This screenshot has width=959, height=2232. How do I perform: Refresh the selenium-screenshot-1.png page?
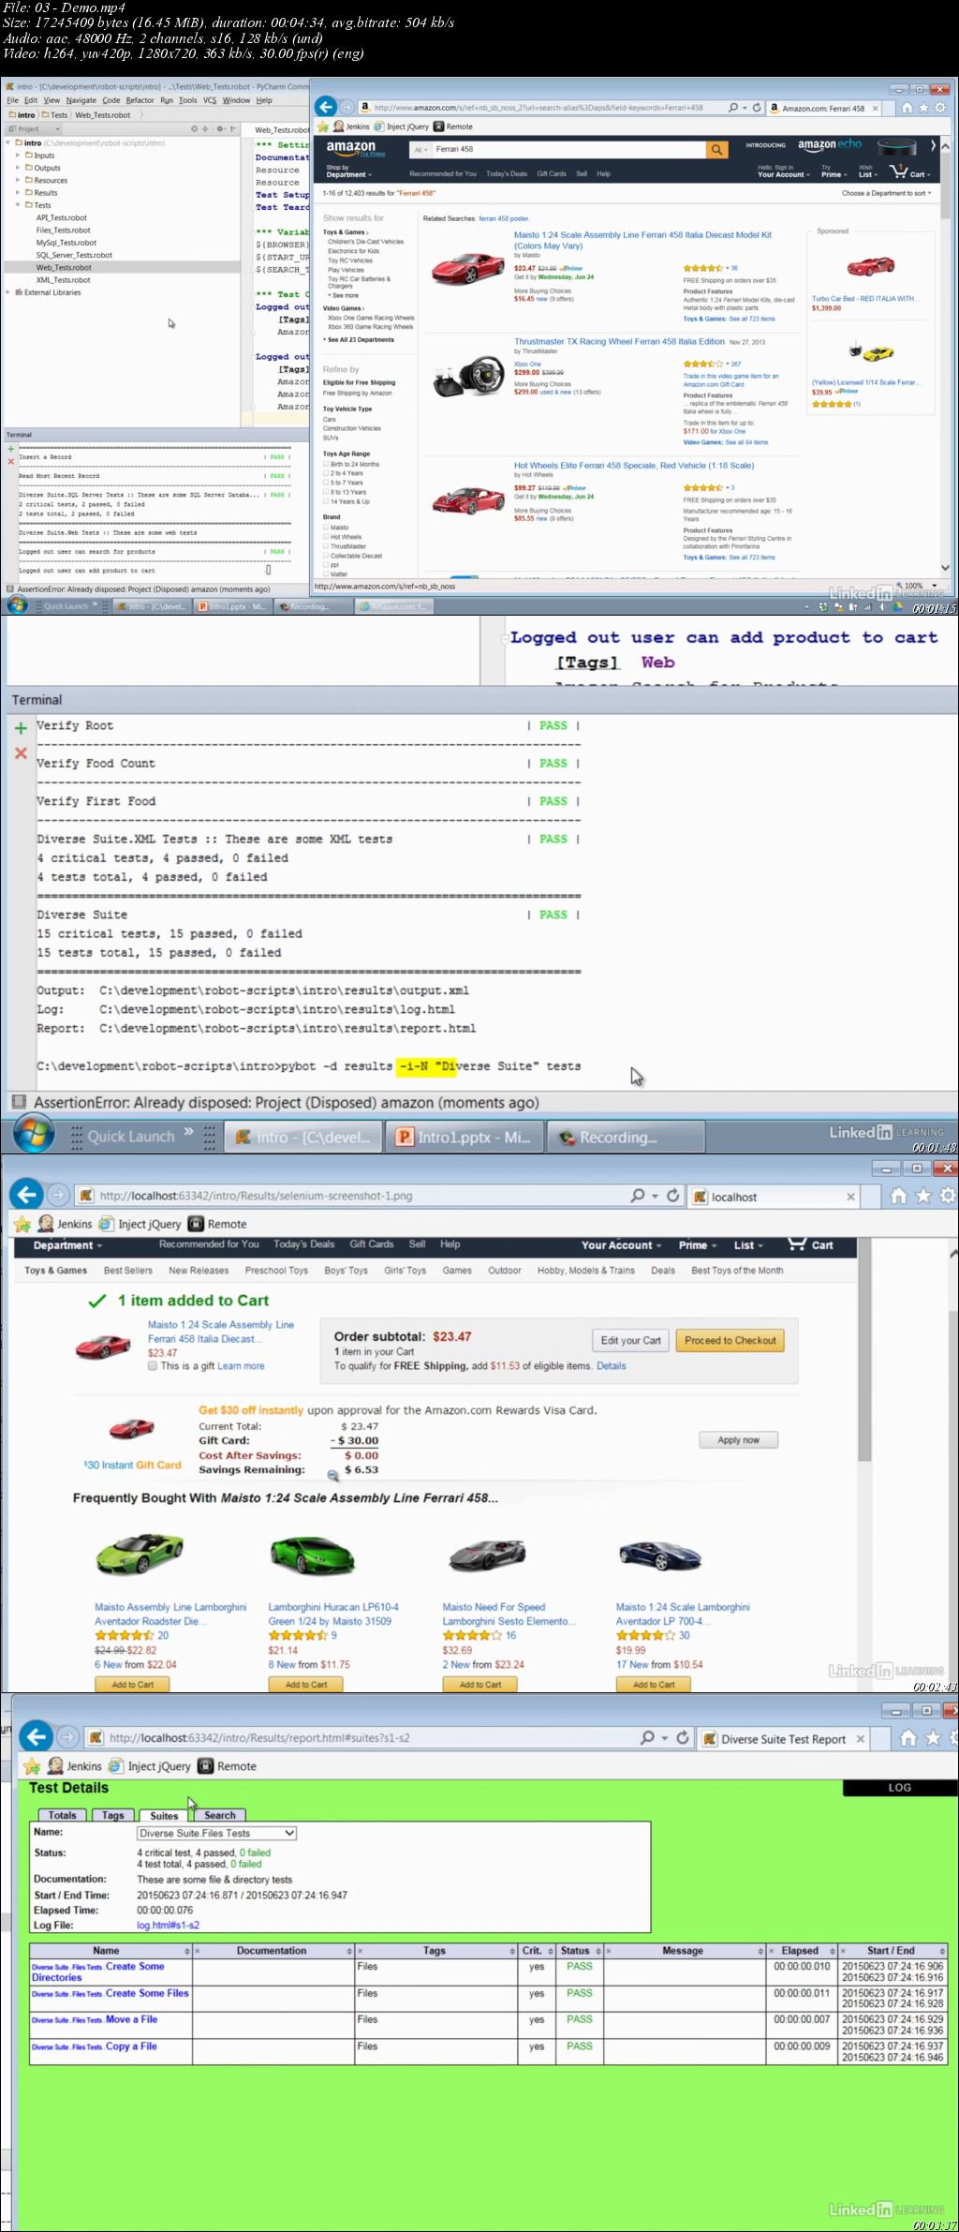click(672, 1196)
